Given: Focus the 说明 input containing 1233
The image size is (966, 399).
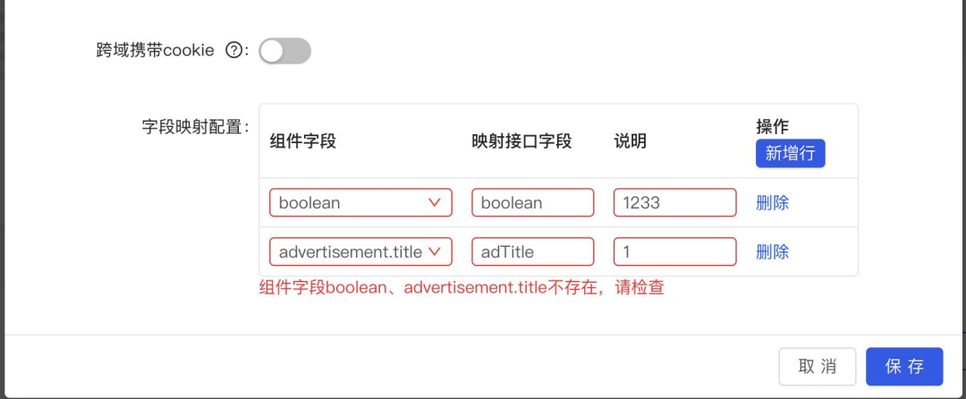Looking at the screenshot, I should 674,202.
